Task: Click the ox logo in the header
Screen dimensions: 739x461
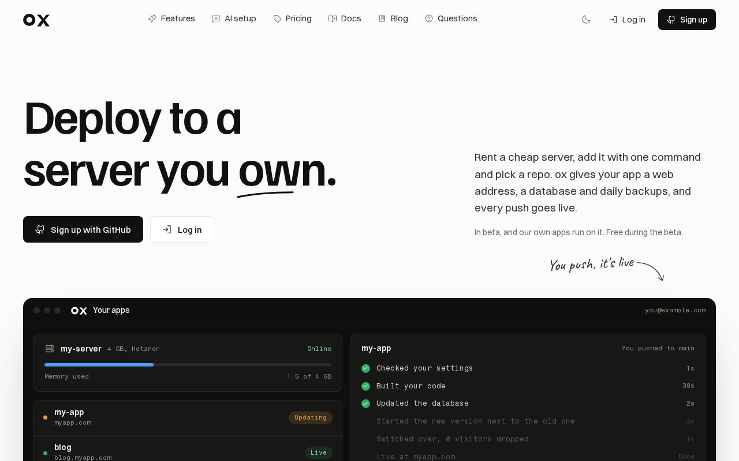Action: (36, 20)
